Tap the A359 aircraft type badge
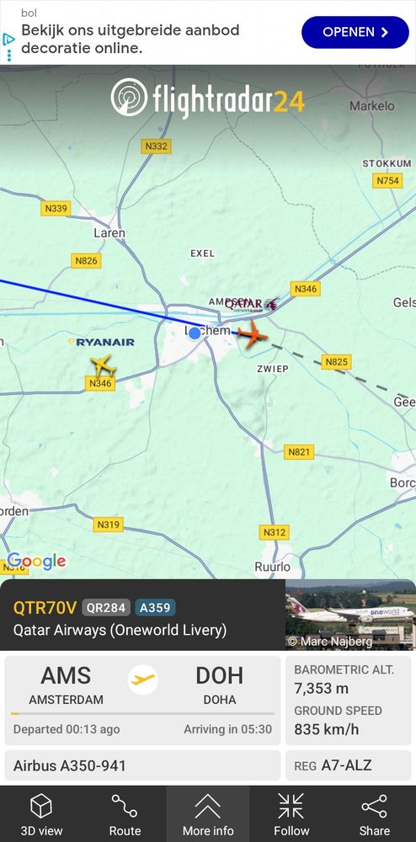This screenshot has height=842, width=416. [x=155, y=607]
